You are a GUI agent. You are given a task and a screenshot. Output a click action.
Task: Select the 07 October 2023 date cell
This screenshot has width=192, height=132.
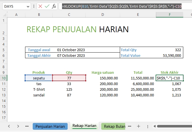point(71,55)
